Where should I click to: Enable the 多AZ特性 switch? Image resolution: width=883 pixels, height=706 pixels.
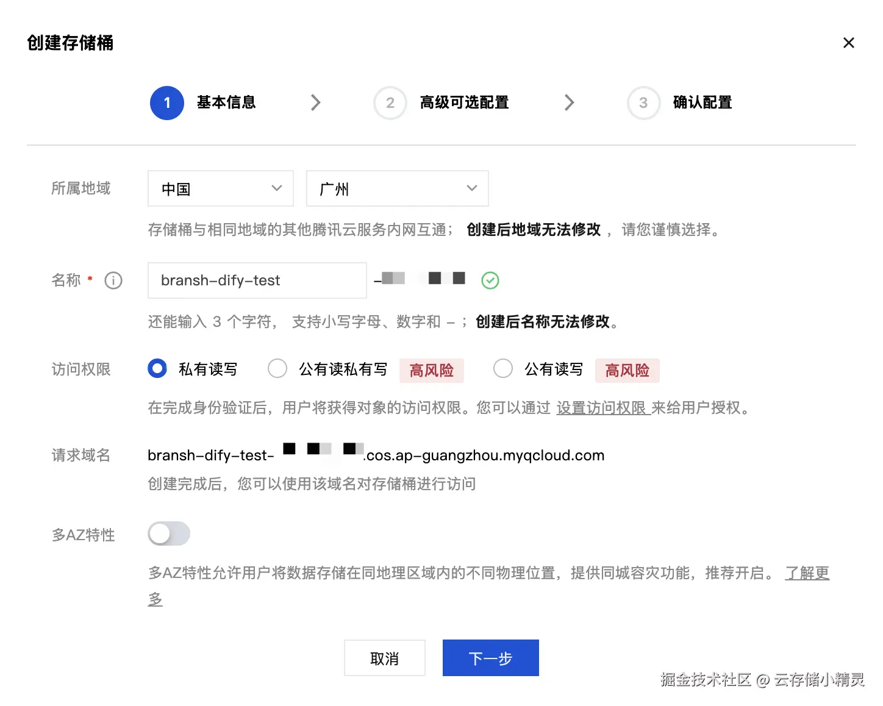(169, 533)
